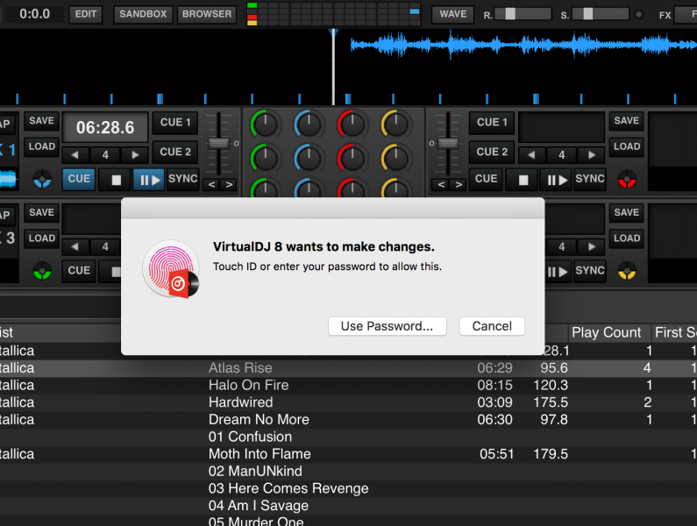Click the left deck's vertical pitch fader
The height and width of the screenshot is (526, 697).
(x=219, y=143)
